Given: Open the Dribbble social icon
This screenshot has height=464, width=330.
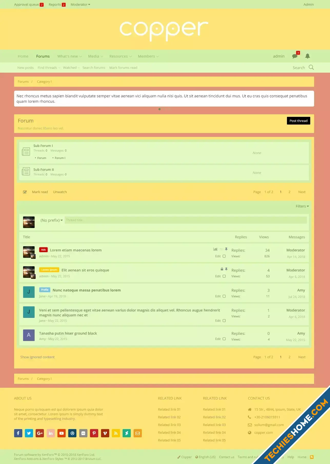Looking at the screenshot, I should [x=72, y=433].
